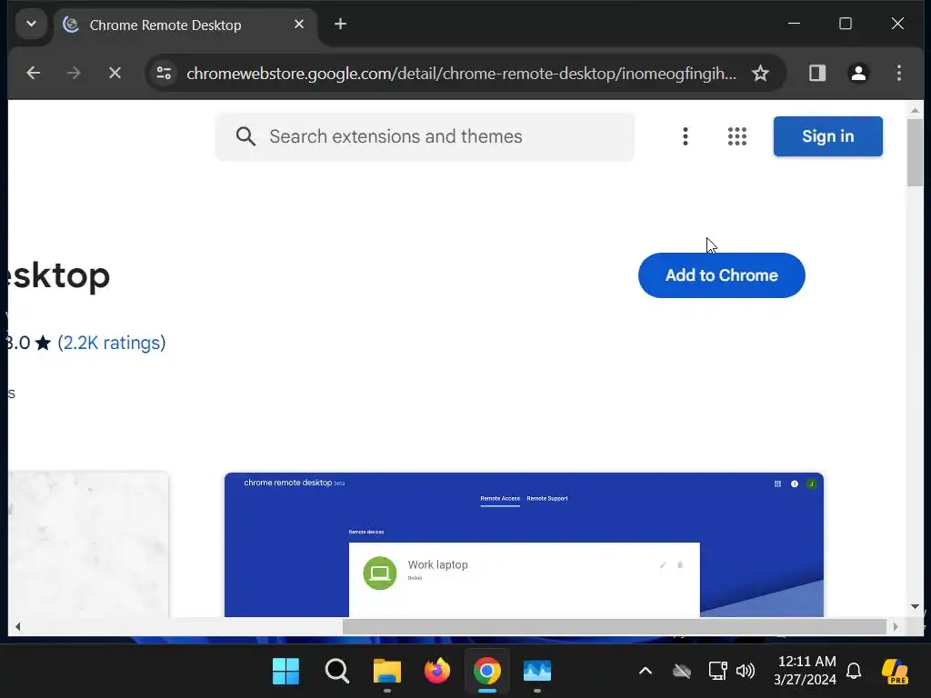
Task: Click the magnifier icon in store search
Action: point(245,136)
